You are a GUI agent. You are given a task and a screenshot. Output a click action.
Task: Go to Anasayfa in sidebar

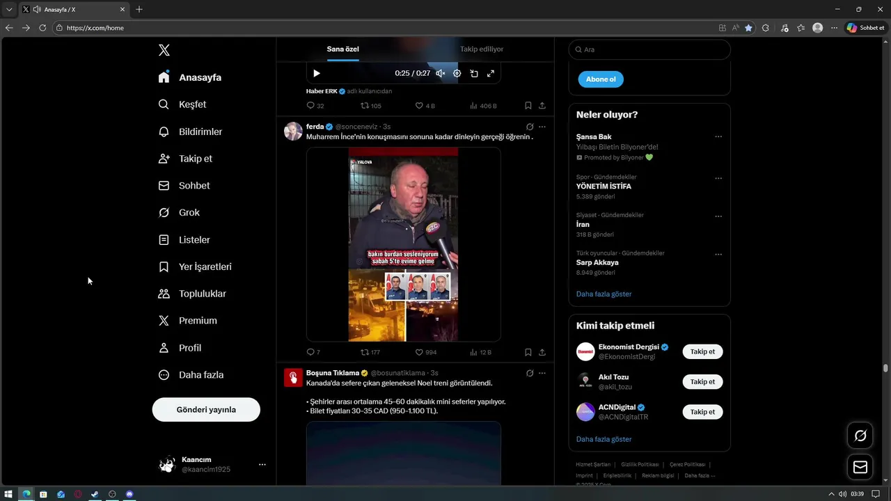point(190,77)
